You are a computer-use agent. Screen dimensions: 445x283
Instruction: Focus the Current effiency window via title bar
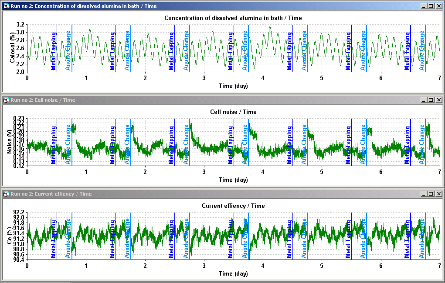pos(218,194)
